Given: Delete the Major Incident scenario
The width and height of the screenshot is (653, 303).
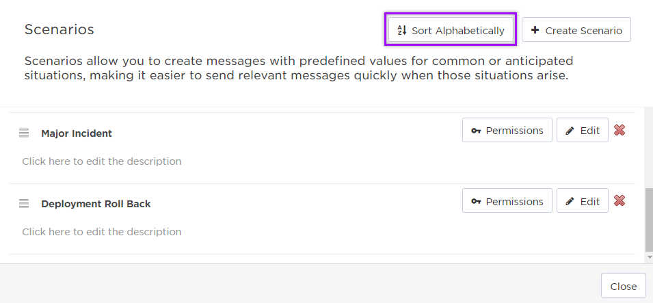Looking at the screenshot, I should tap(619, 130).
